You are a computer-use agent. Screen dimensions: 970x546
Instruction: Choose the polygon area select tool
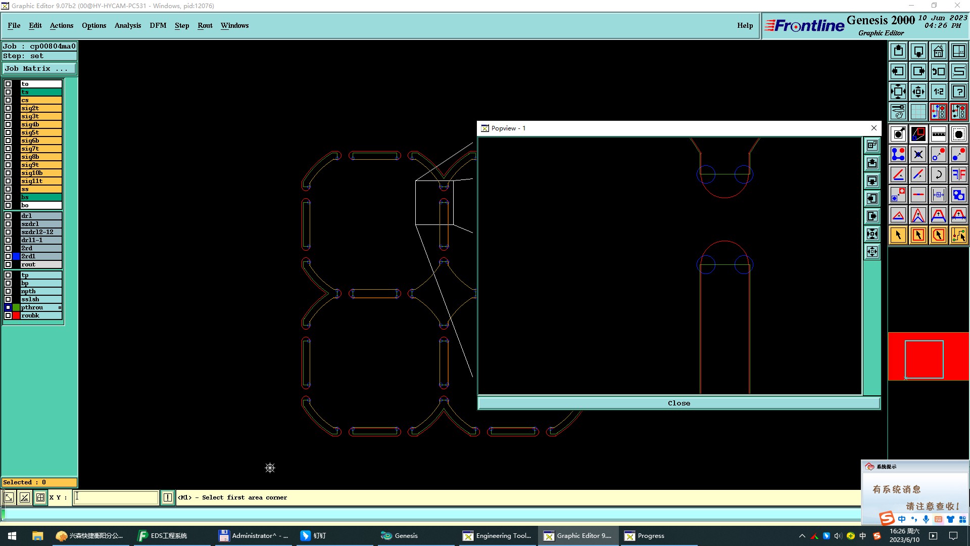click(938, 235)
